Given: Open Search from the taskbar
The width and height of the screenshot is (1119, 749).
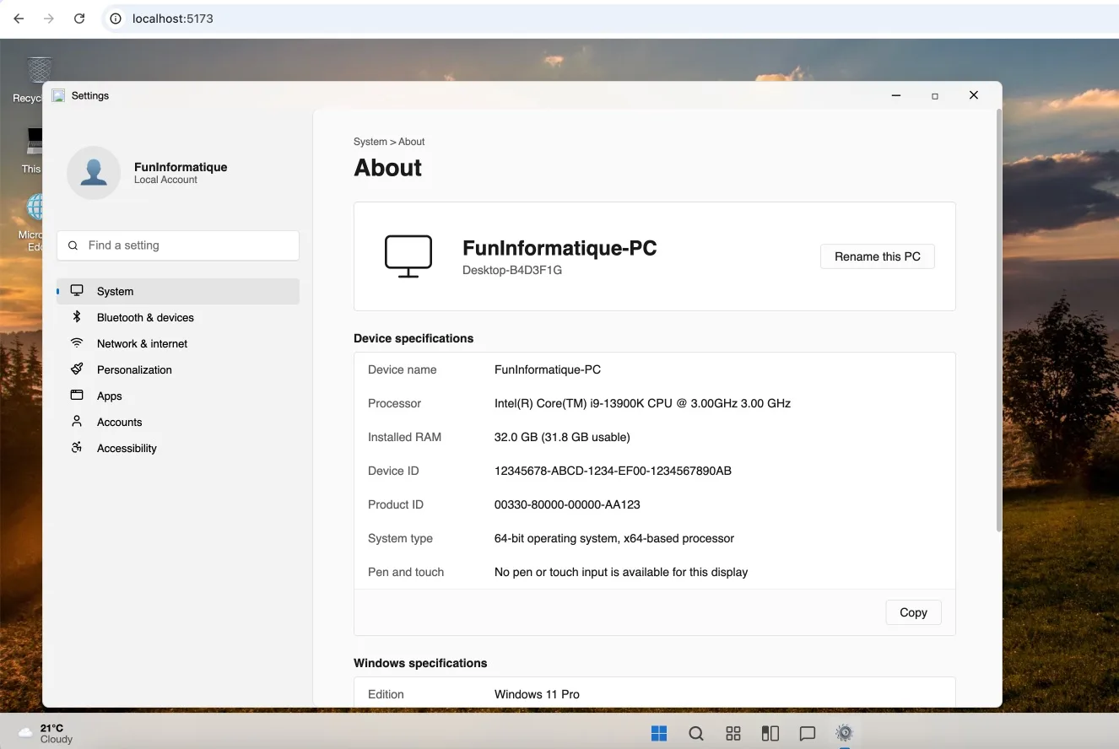Looking at the screenshot, I should click(x=696, y=733).
